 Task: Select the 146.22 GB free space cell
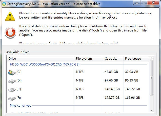[x=132, y=89]
